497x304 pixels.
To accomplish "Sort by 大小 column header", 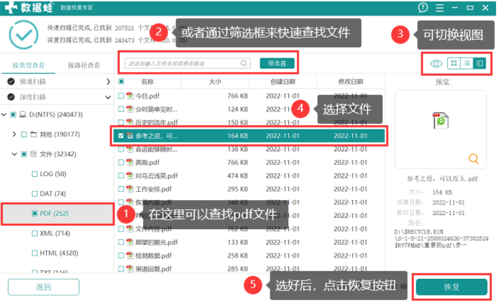I will [x=215, y=82].
